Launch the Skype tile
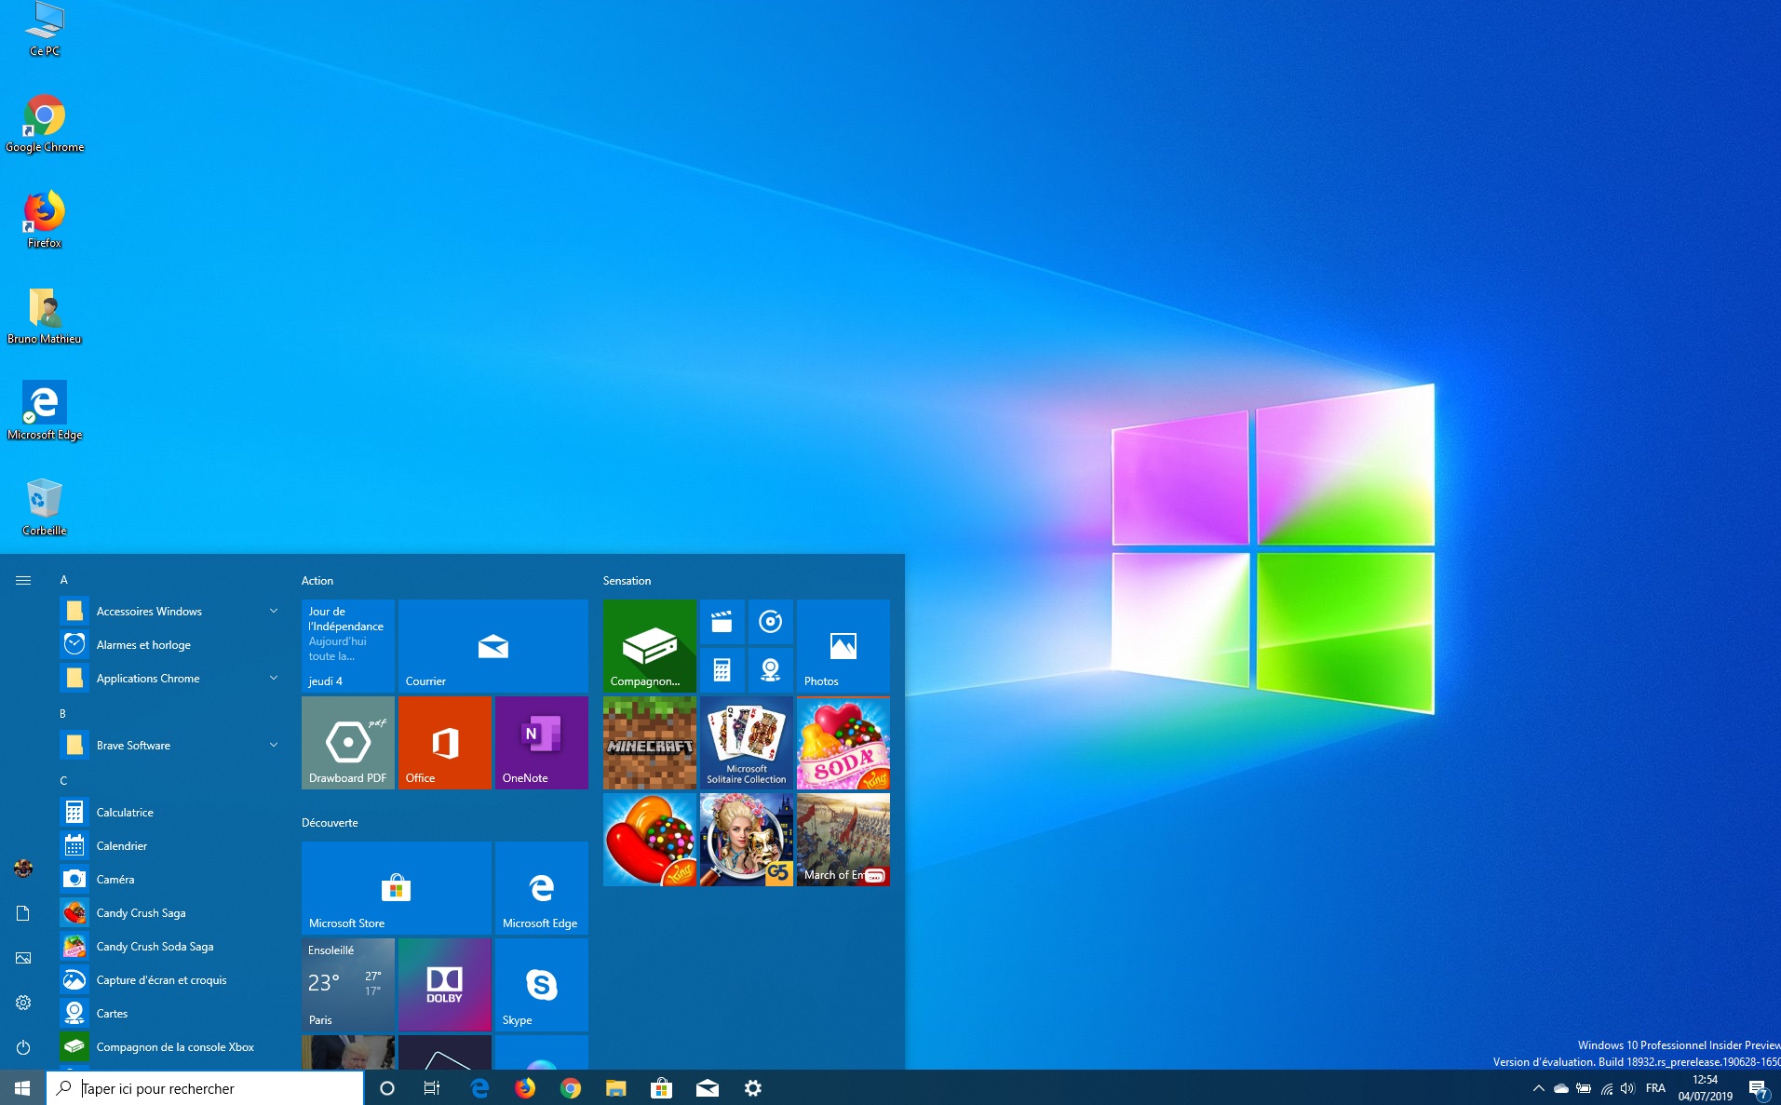The width and height of the screenshot is (1781, 1105). tap(542, 985)
